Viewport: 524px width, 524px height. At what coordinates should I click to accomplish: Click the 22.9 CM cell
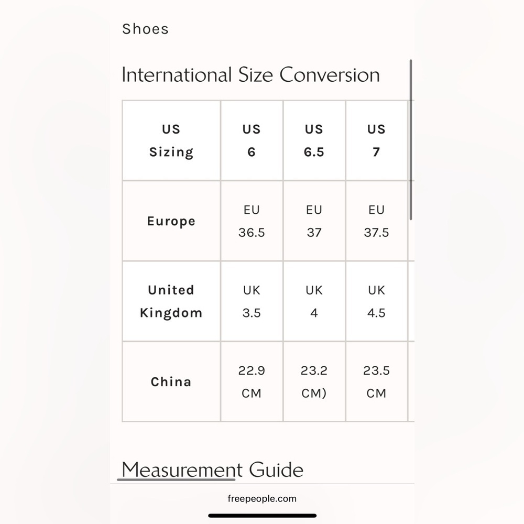point(252,381)
